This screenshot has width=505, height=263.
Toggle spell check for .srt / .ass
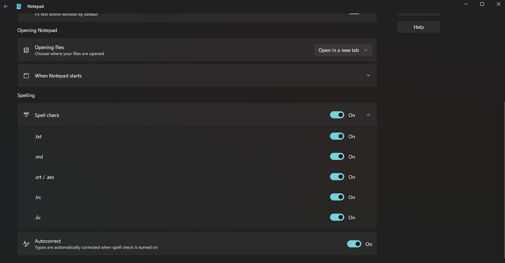click(x=337, y=177)
